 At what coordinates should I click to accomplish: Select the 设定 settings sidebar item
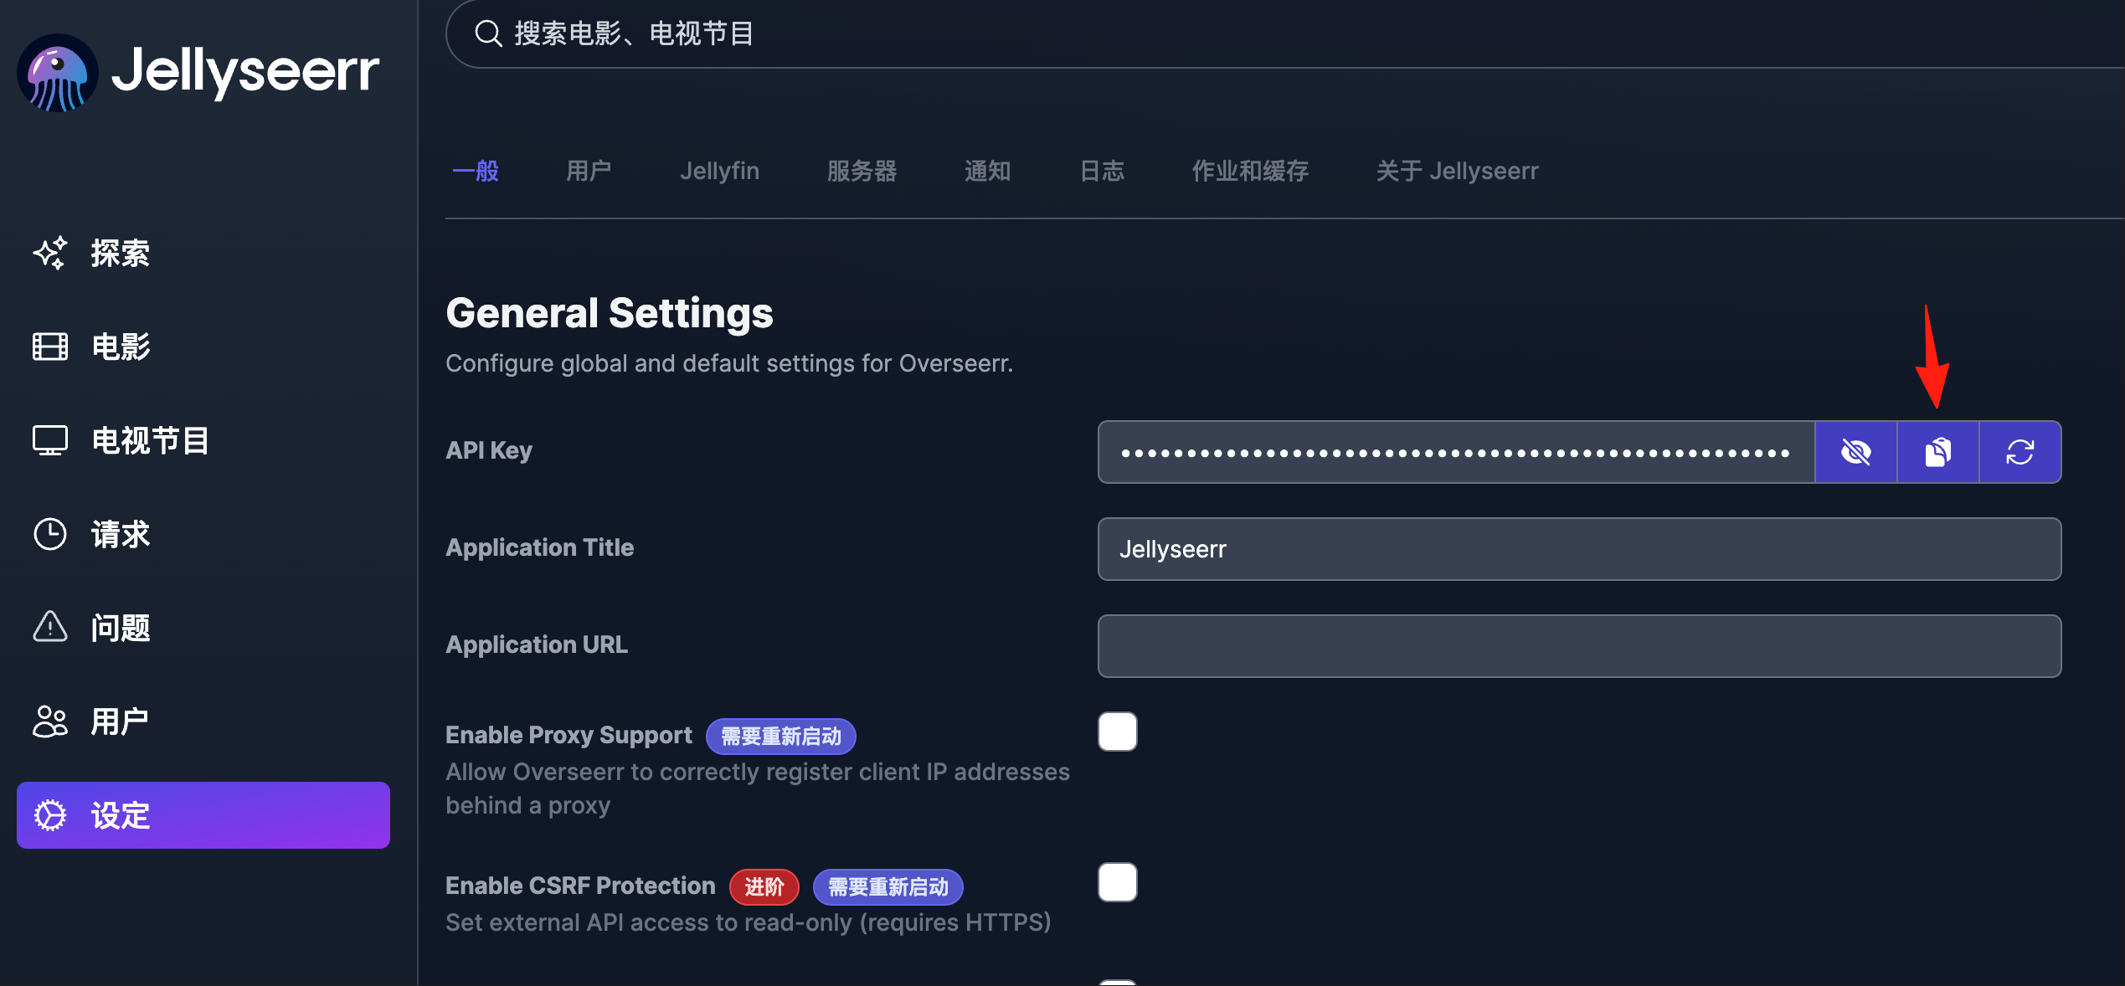tap(203, 815)
